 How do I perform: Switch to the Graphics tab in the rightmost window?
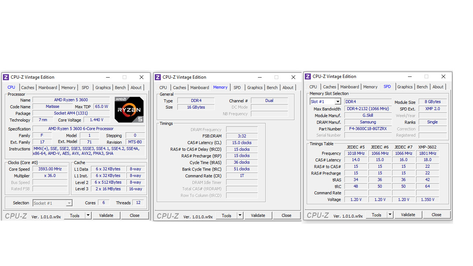click(405, 86)
